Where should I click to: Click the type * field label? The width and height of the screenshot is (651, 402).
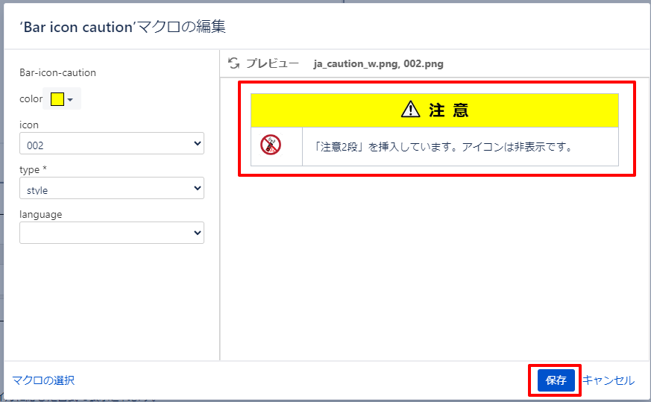click(x=34, y=170)
